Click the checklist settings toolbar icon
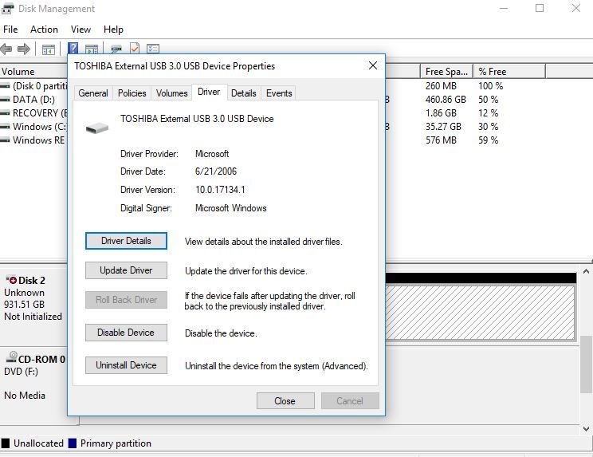Screen dimensions: 593x457 coord(153,49)
